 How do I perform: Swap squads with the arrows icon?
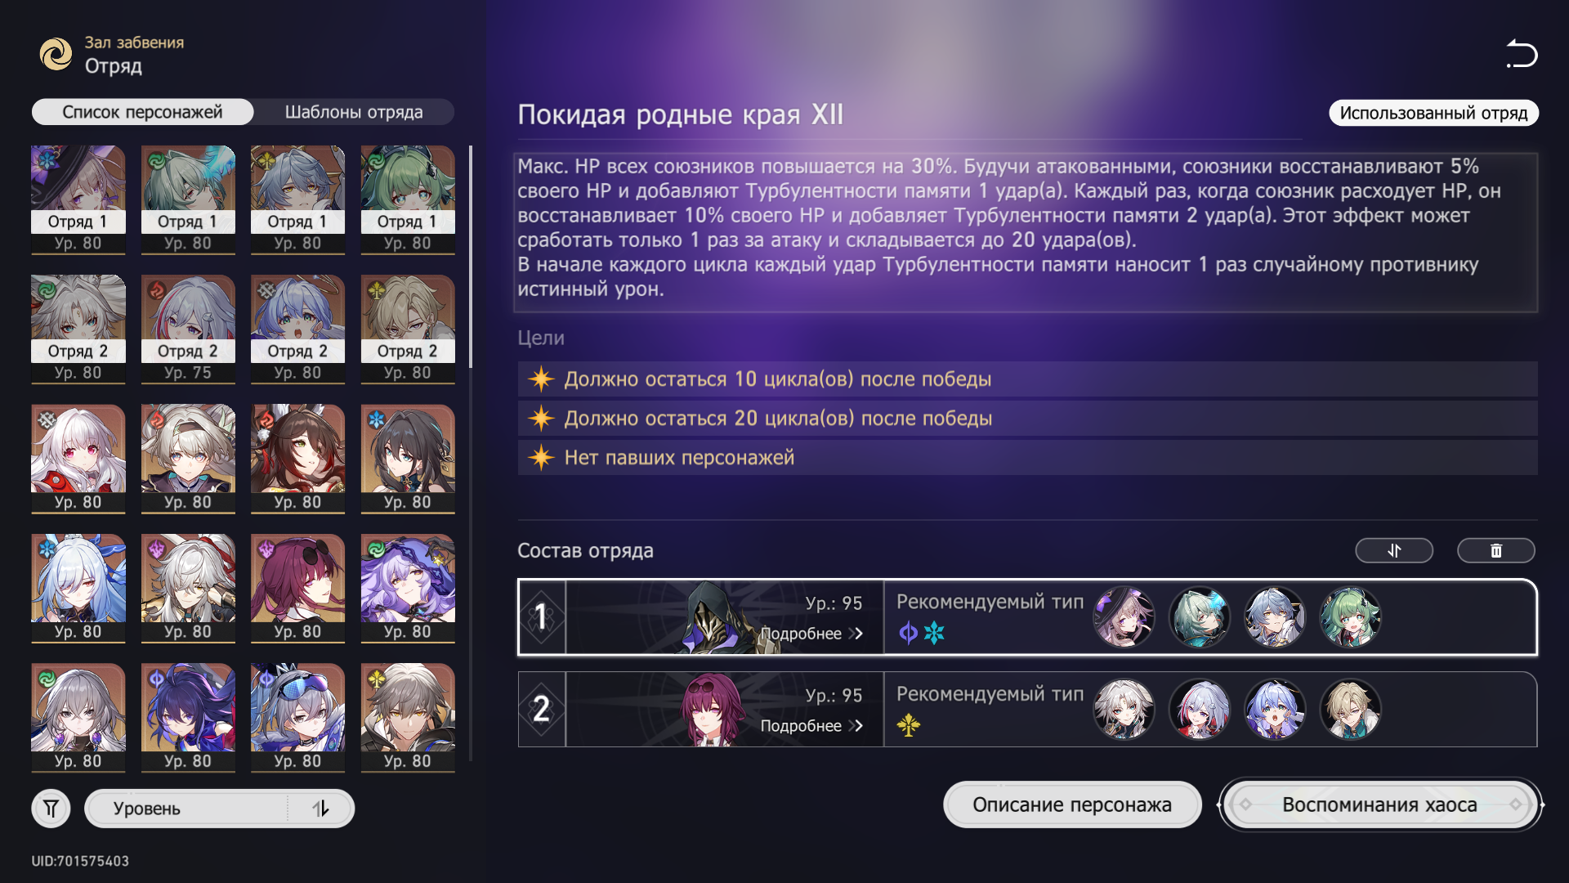1394,550
